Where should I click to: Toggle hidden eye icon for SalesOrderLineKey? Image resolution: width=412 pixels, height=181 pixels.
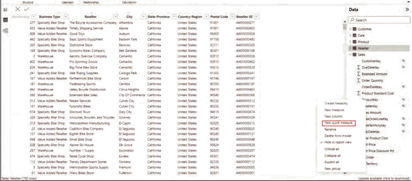click(x=403, y=119)
